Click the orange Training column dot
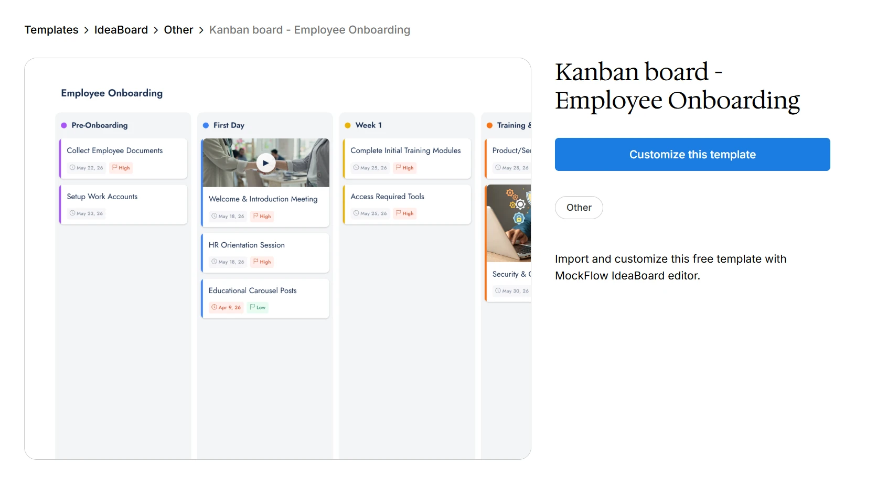Image resolution: width=877 pixels, height=486 pixels. [x=489, y=125]
